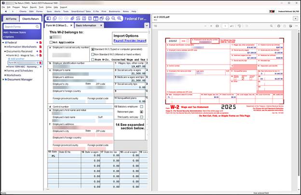The height and width of the screenshot is (195, 301).
Task: Toggle the W-2 owner checkbox under 'belongs to'
Action: (x=51, y=37)
